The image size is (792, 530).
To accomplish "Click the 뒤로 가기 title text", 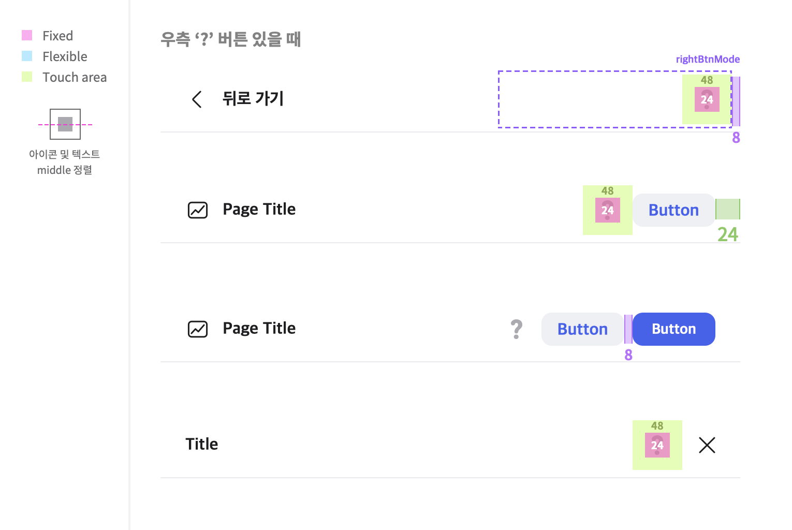I will (253, 98).
